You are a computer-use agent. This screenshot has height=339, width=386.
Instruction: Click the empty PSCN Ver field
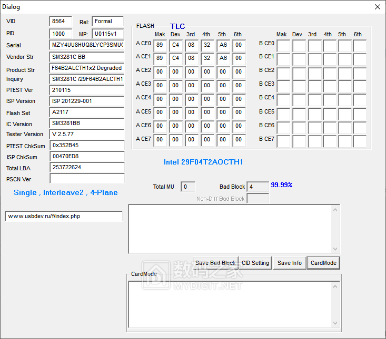click(x=87, y=179)
